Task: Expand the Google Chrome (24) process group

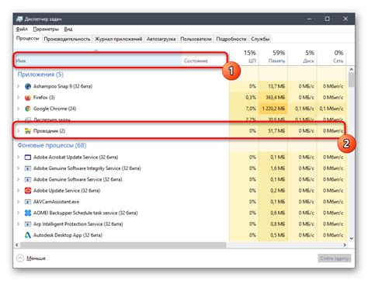Action: [x=18, y=109]
